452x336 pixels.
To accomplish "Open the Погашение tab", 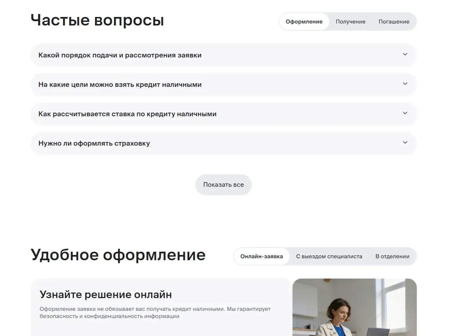I will (394, 22).
